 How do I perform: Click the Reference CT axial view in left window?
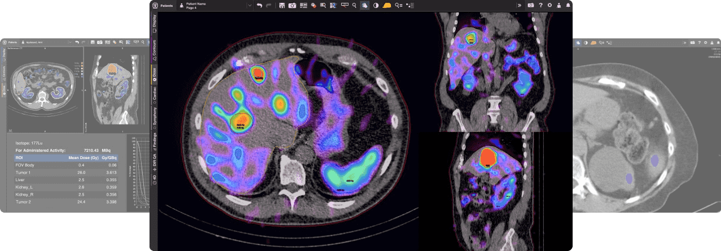[x=45, y=90]
